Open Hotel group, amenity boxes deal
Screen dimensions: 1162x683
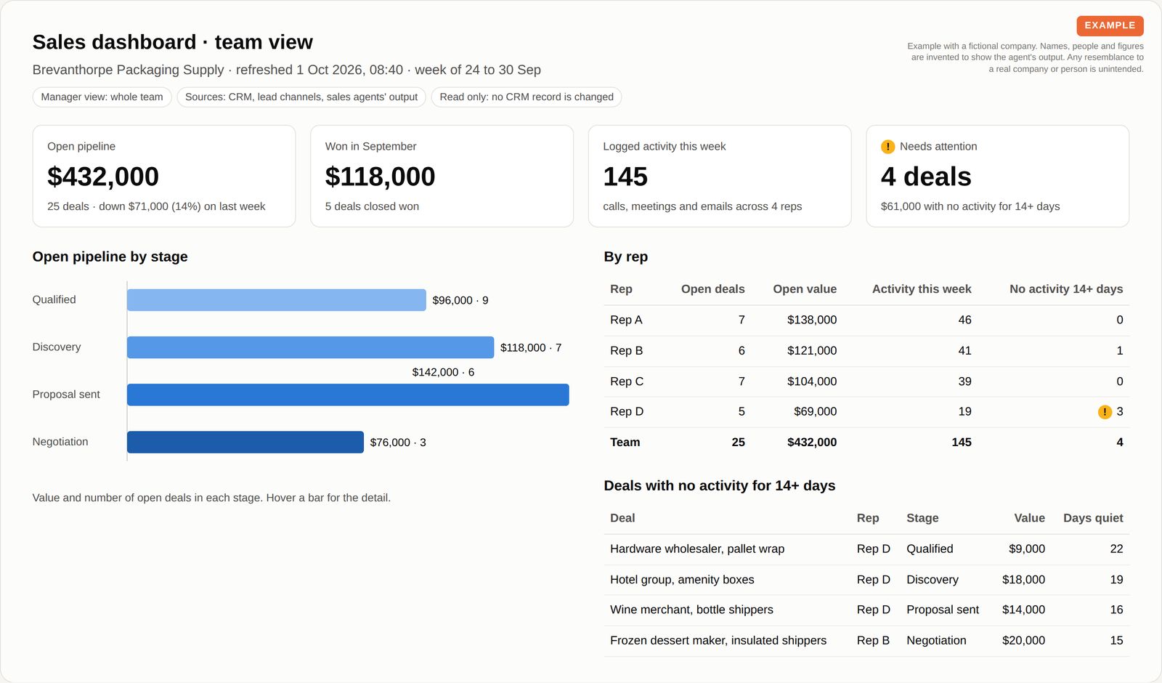click(682, 579)
